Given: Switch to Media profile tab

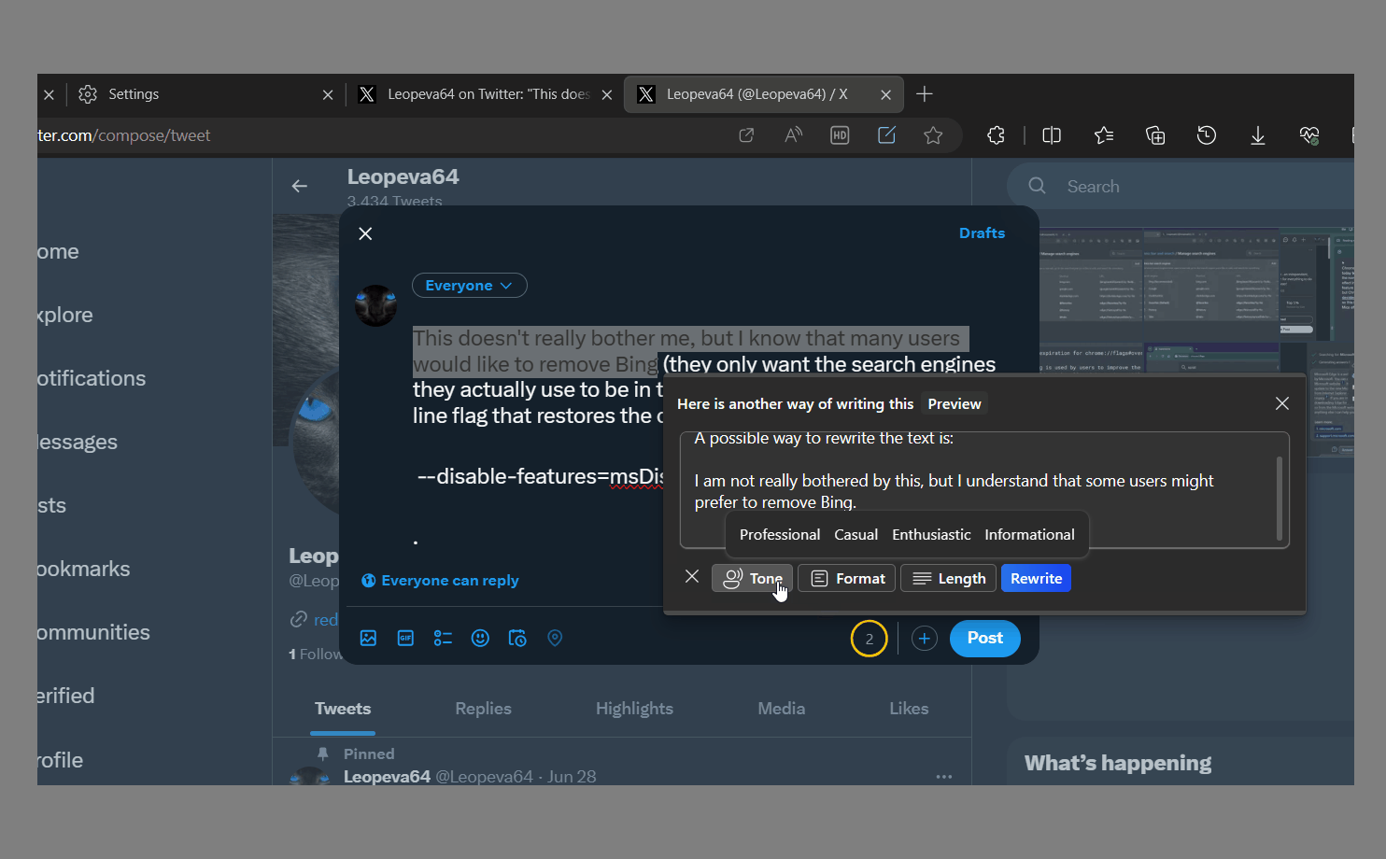Looking at the screenshot, I should coord(781,709).
